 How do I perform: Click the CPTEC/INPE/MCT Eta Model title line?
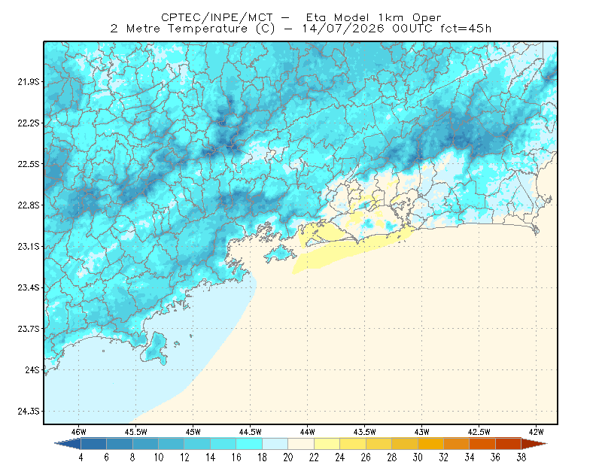(x=301, y=17)
